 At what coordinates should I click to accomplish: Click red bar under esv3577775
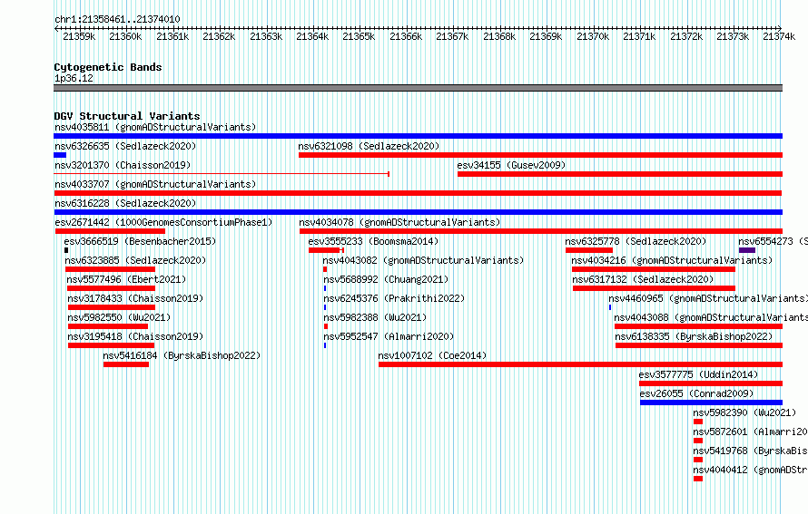click(711, 383)
